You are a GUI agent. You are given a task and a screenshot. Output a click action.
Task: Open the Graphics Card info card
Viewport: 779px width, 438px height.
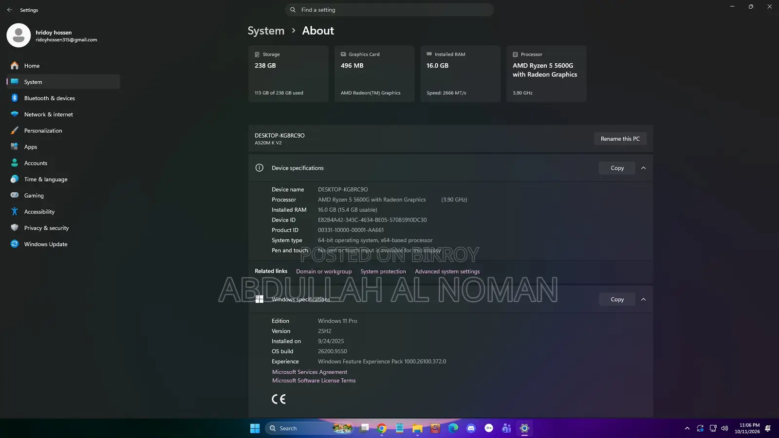[x=374, y=73]
